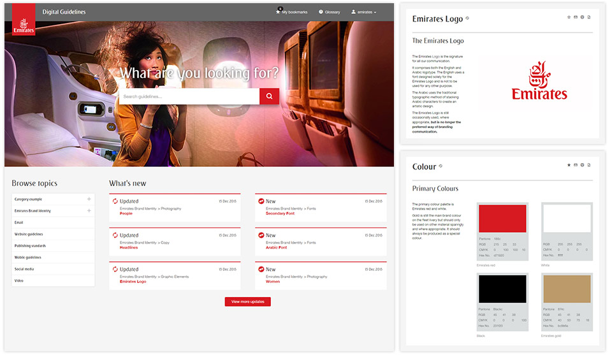Click the large Emirates logo image
This screenshot has height=355, width=612.
pyautogui.click(x=539, y=81)
